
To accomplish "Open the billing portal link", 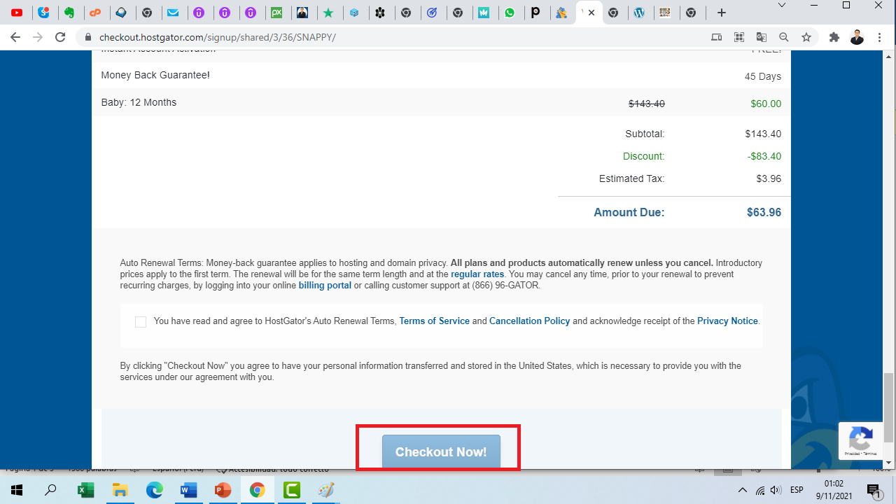I will point(325,286).
